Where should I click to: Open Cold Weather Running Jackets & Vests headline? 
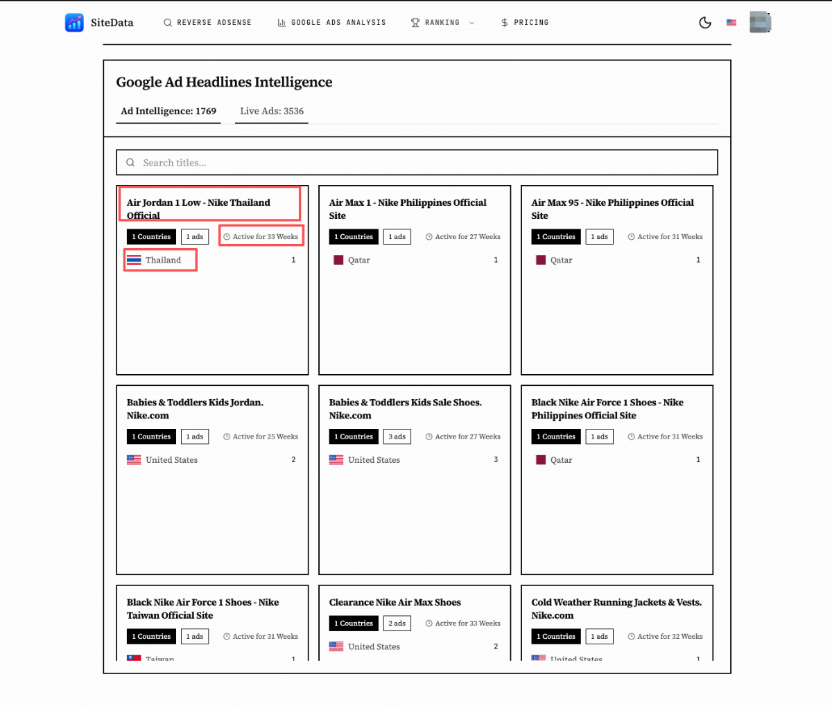[616, 609]
